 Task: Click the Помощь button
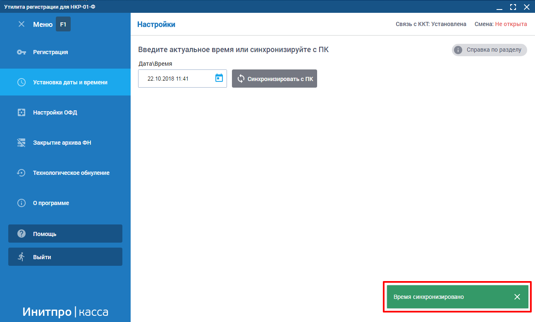click(65, 234)
